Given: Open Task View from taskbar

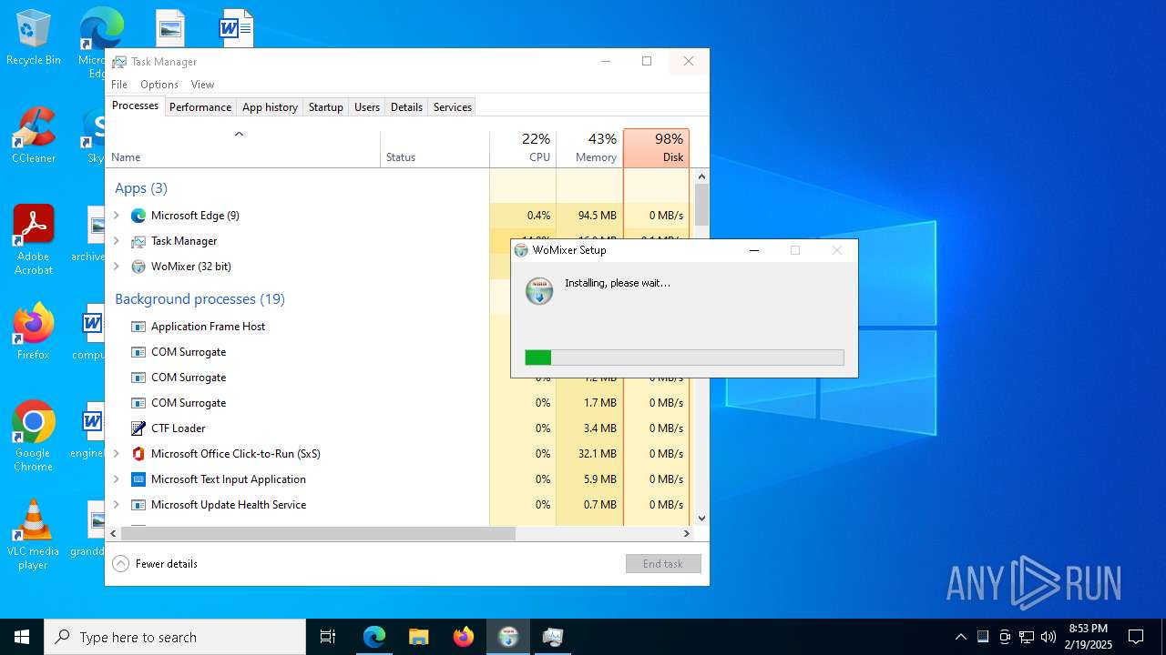Looking at the screenshot, I should click(328, 637).
